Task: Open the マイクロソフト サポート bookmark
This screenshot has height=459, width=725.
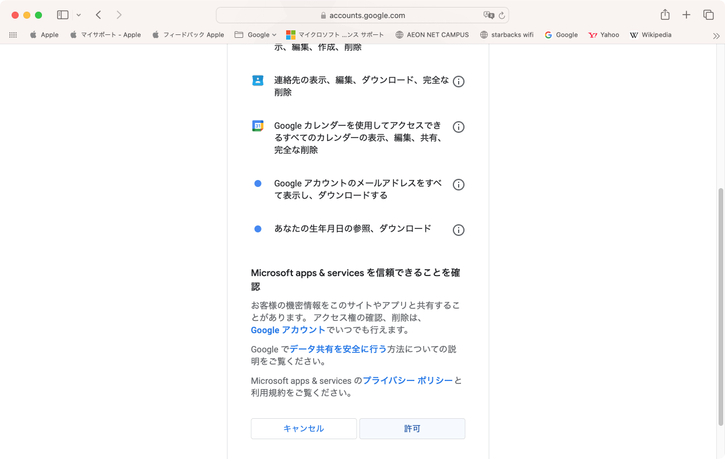Action: [x=335, y=35]
